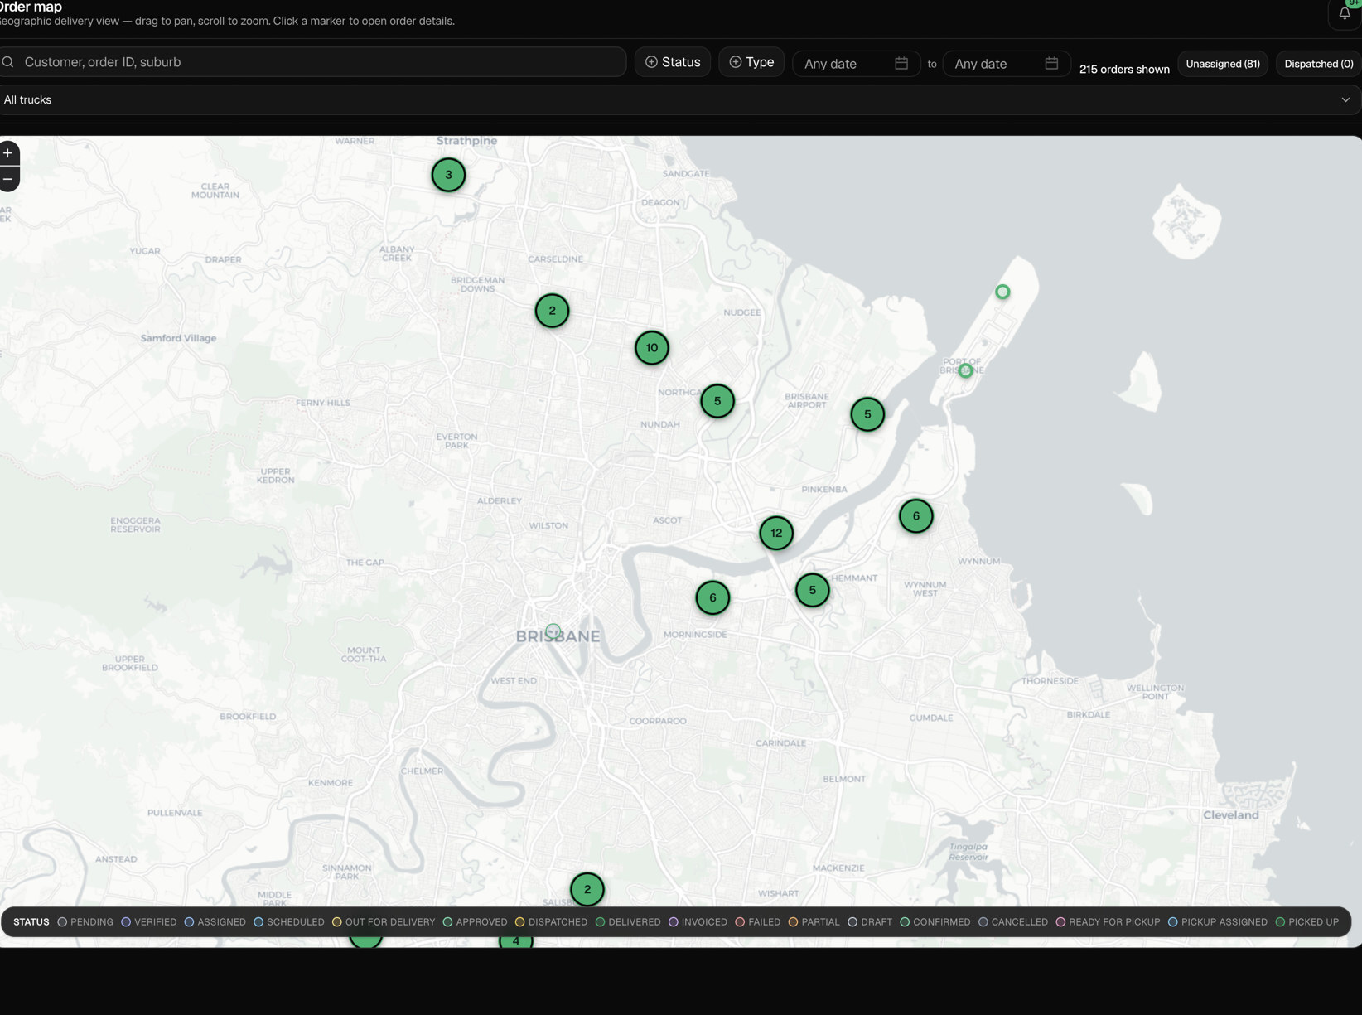Toggle the DISPATCHED legend status

[552, 922]
